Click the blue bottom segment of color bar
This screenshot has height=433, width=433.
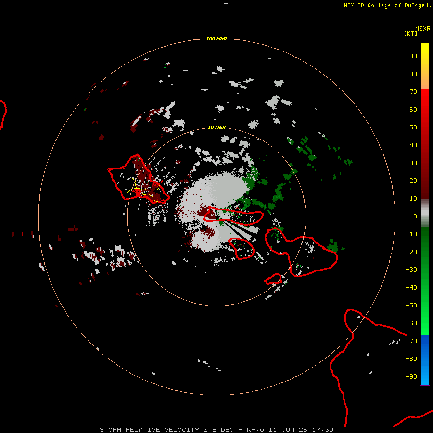(x=425, y=360)
